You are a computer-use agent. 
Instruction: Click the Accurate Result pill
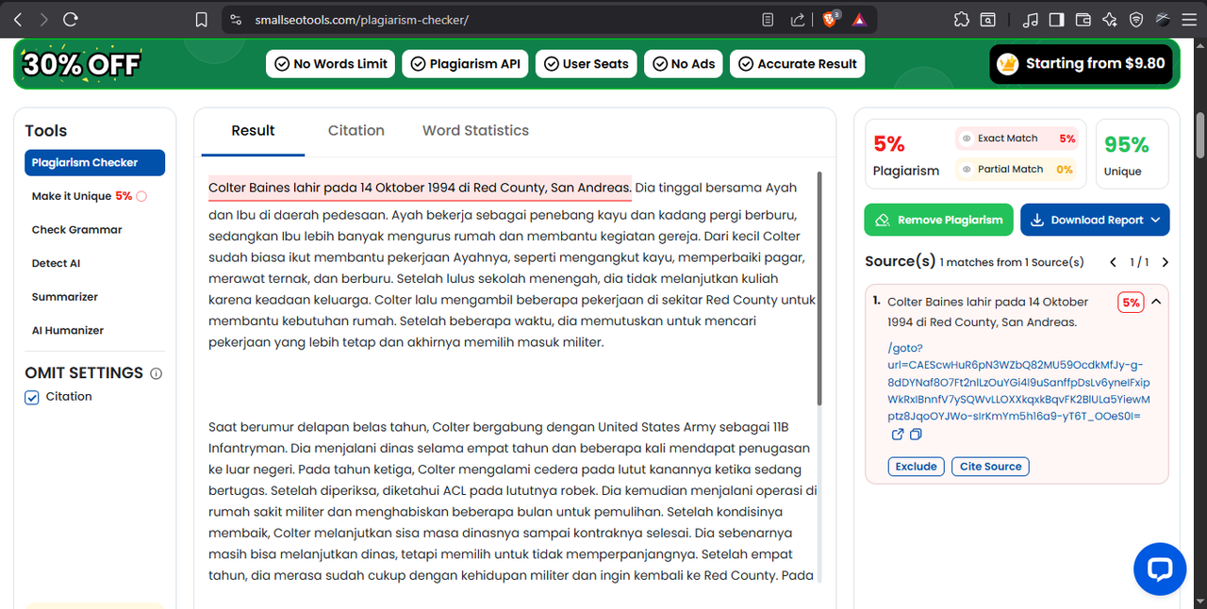click(798, 63)
